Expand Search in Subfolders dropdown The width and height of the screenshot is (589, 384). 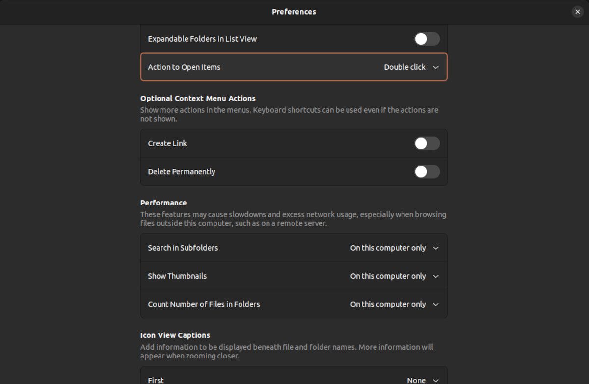pyautogui.click(x=394, y=248)
